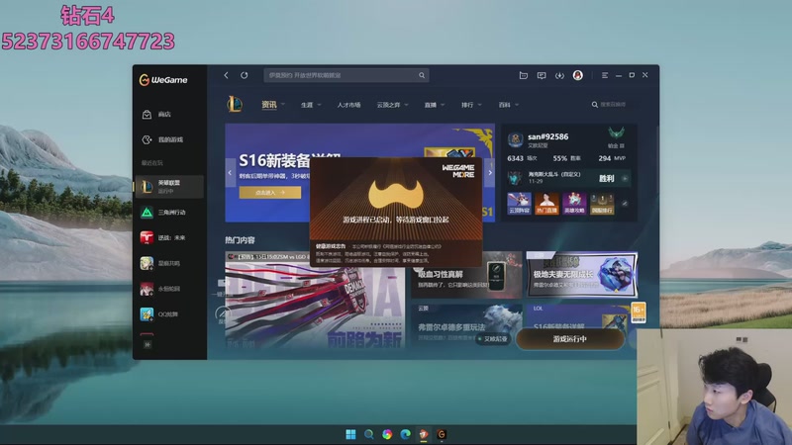Open the WeGame icon in the taskbar

(x=442, y=434)
